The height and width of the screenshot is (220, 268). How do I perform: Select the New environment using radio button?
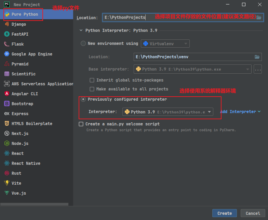[x=83, y=43]
